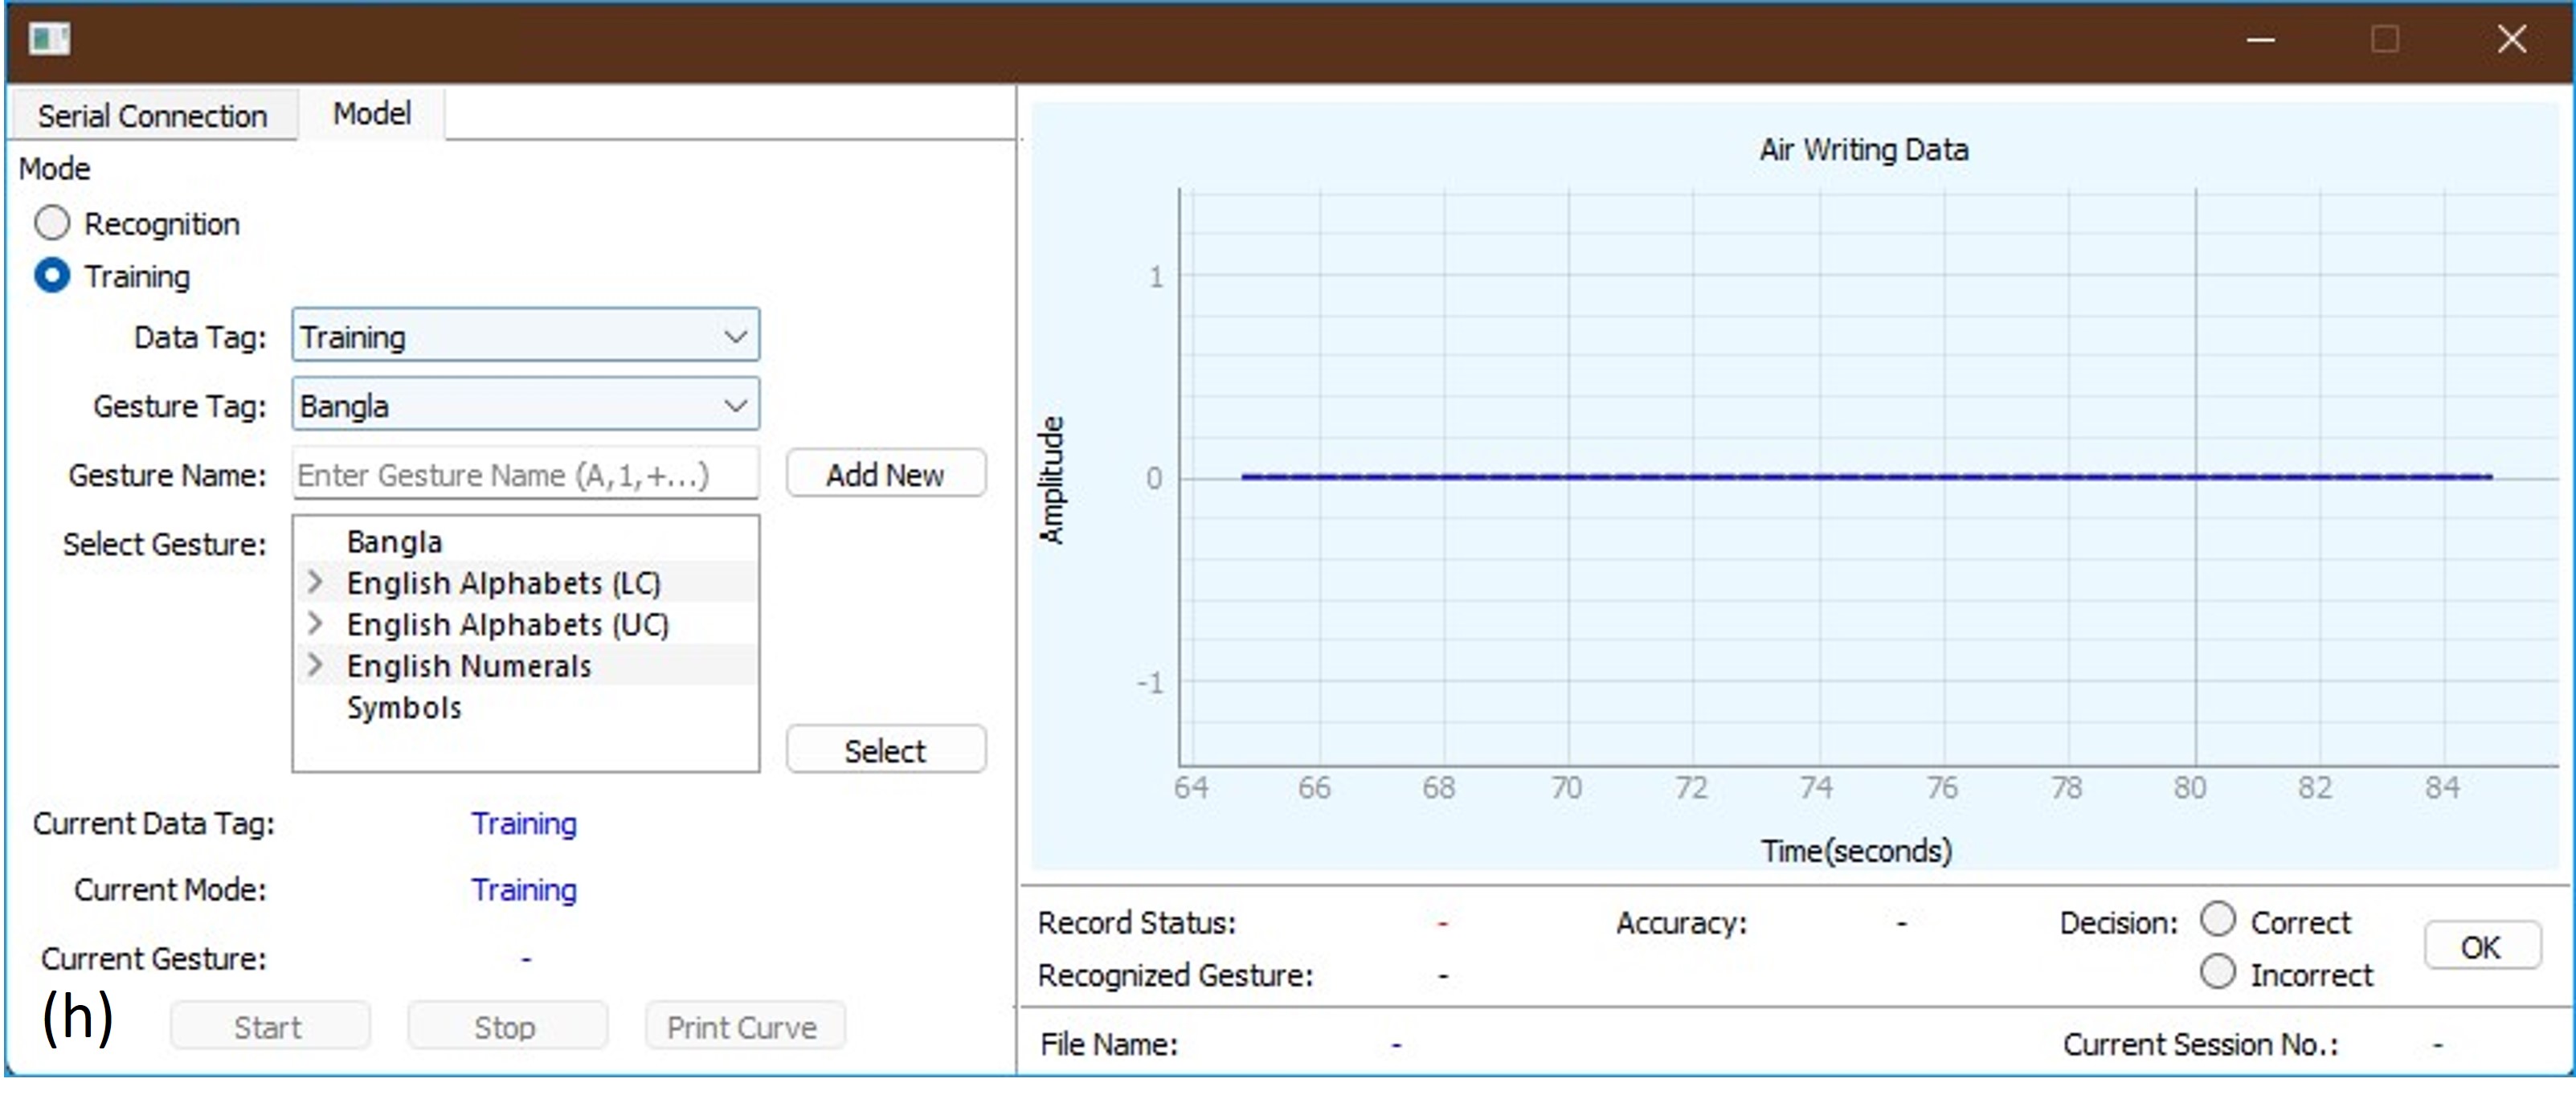
Task: Switch to the Model tab
Action: click(372, 114)
